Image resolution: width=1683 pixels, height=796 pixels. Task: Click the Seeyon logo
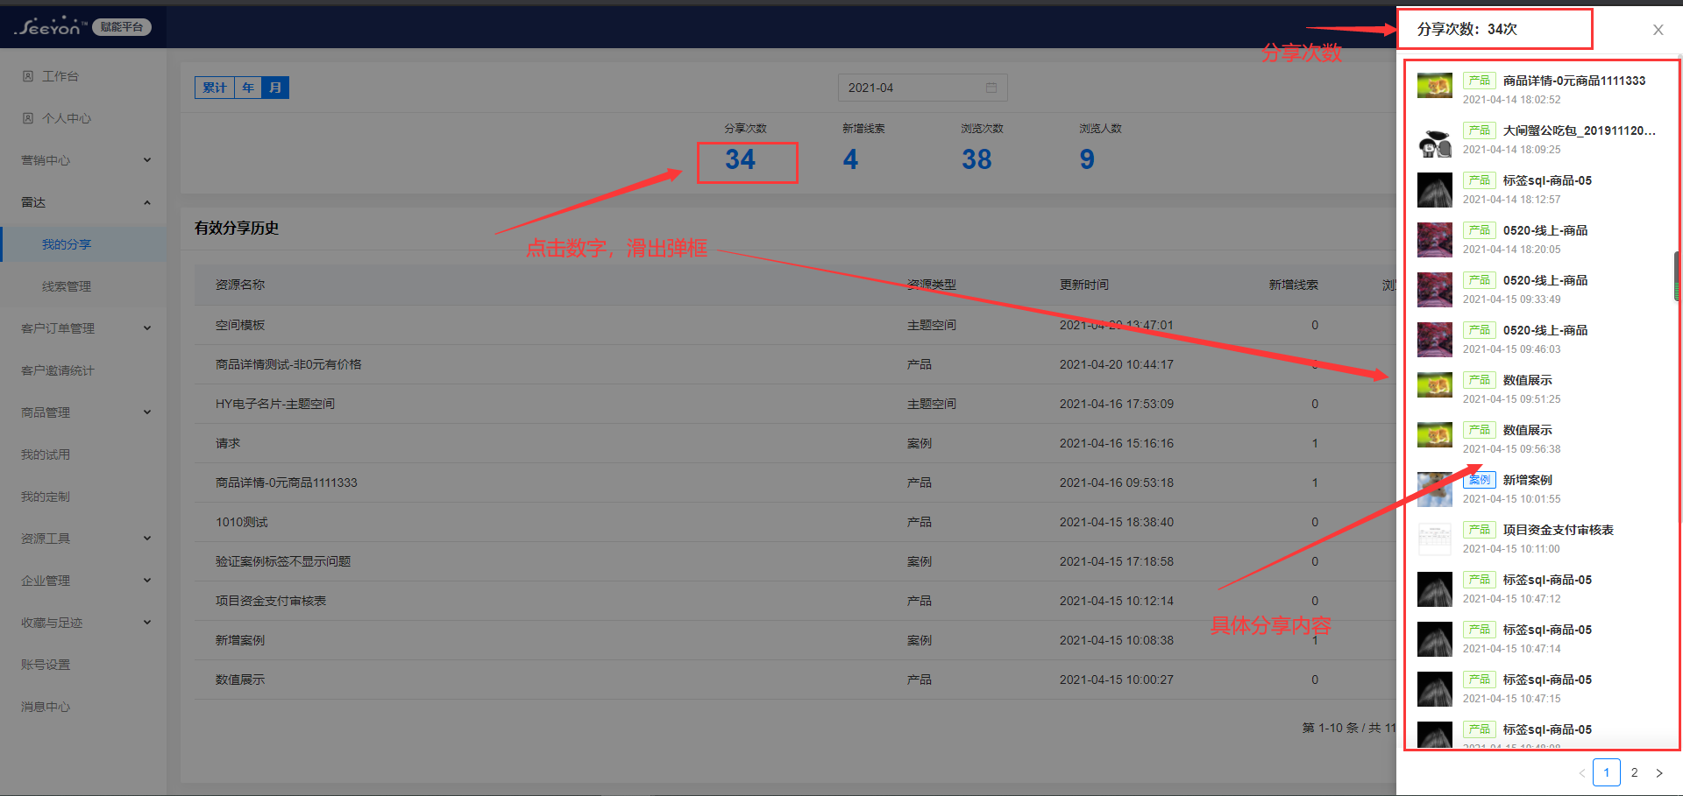tap(51, 26)
